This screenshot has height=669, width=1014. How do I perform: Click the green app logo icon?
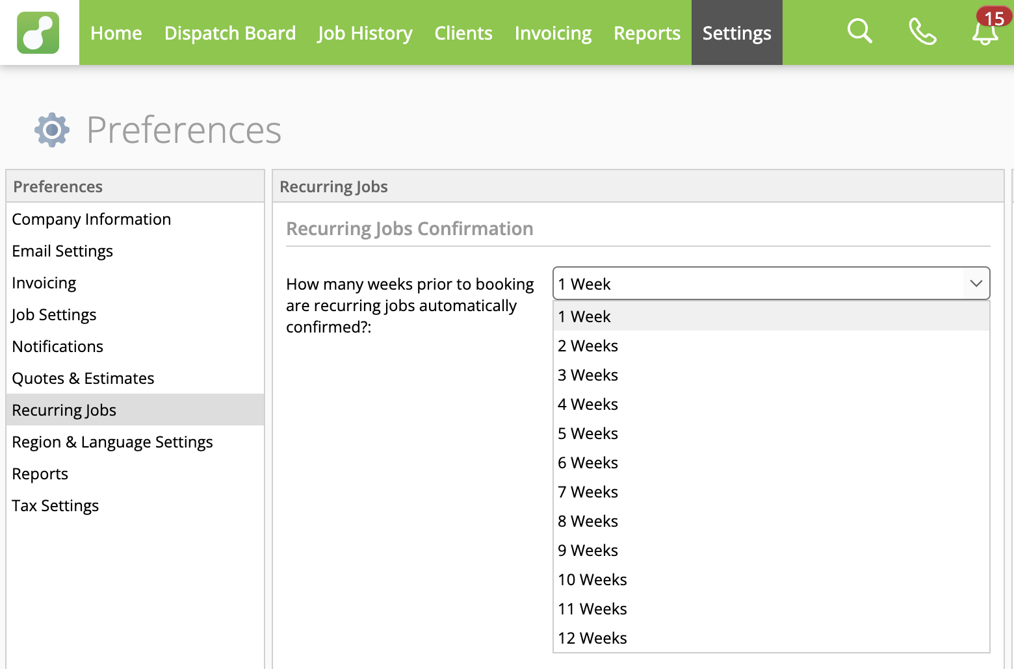click(x=38, y=32)
